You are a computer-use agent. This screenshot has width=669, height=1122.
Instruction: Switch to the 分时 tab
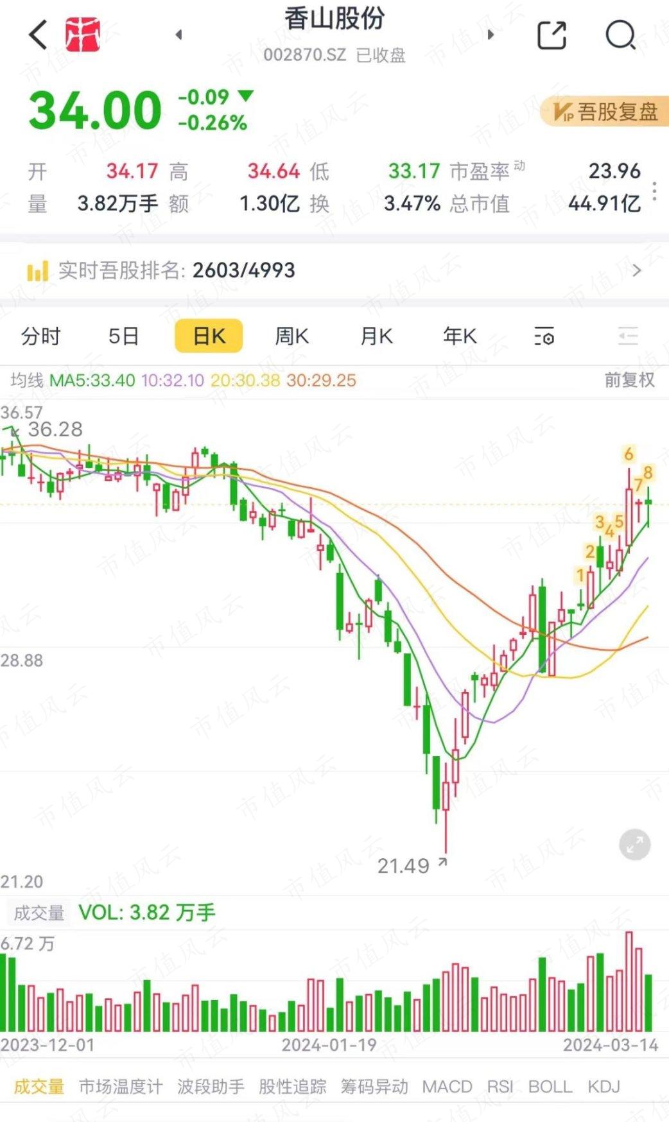click(x=40, y=336)
